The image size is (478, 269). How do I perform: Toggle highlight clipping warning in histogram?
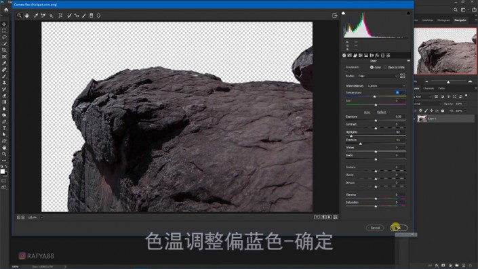coord(408,13)
